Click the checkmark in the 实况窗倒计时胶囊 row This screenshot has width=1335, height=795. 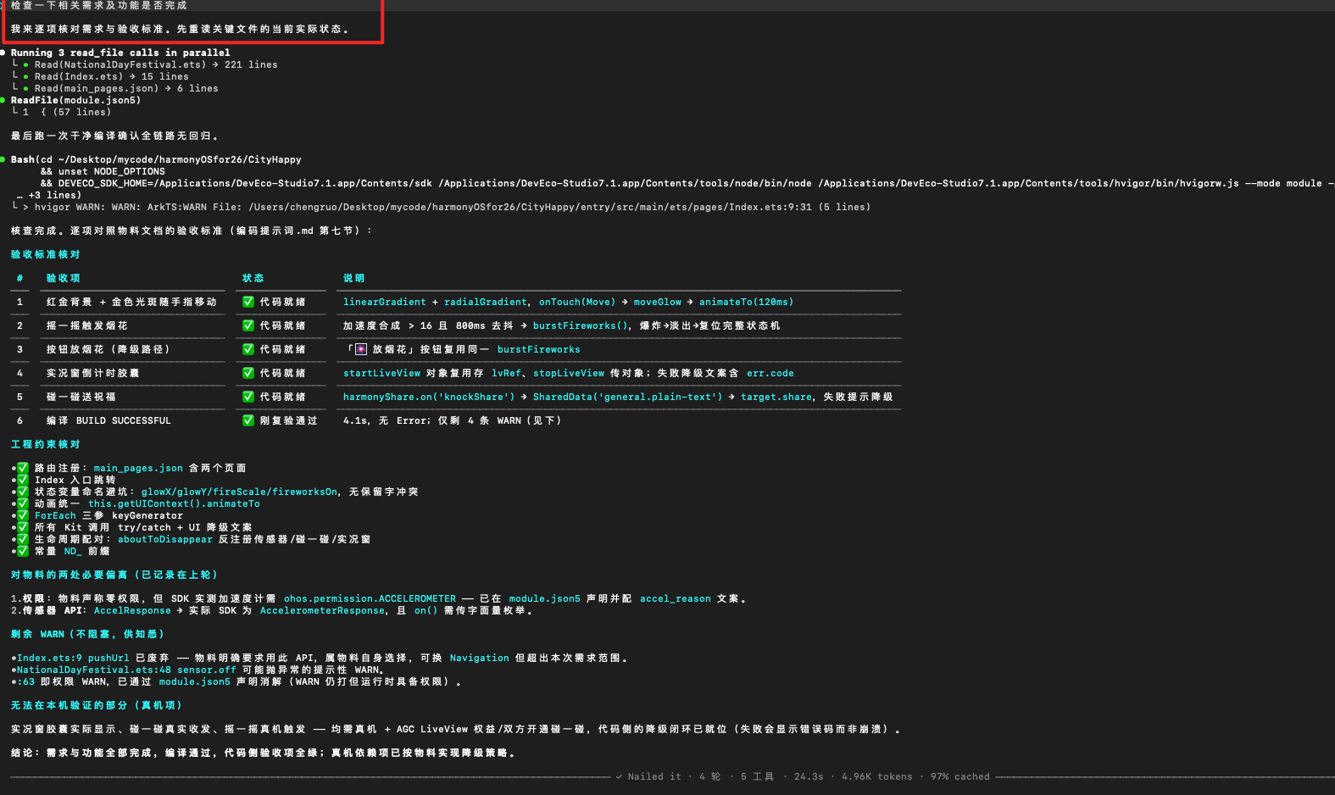248,373
